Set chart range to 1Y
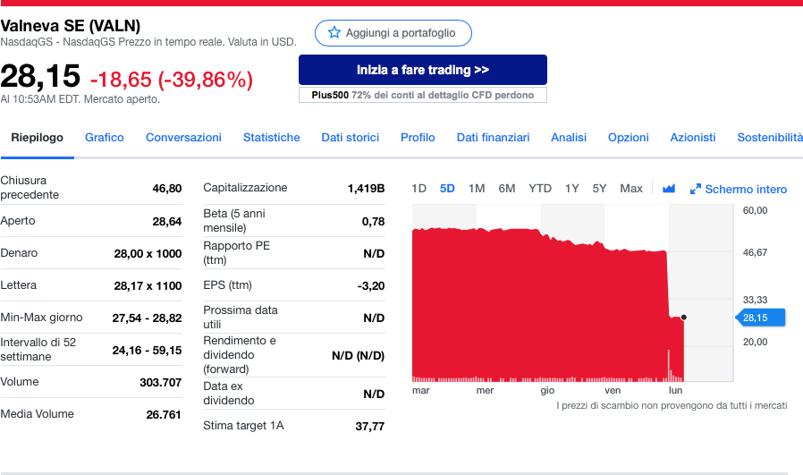Image resolution: width=803 pixels, height=475 pixels. tap(571, 189)
